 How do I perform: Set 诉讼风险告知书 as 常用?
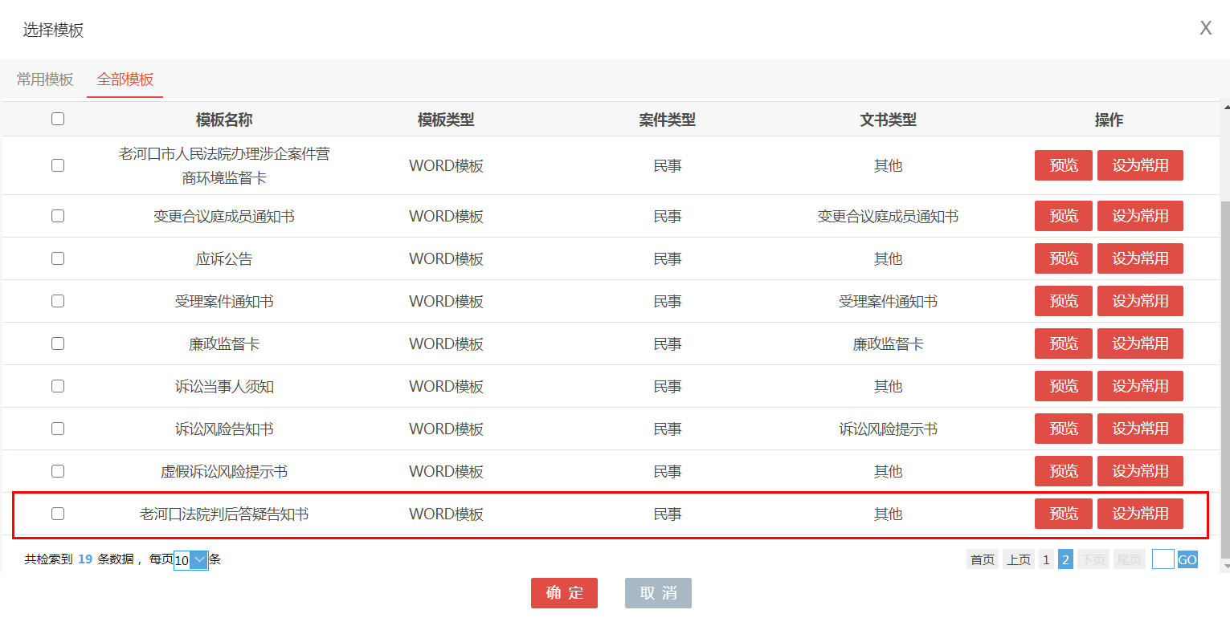coord(1140,429)
